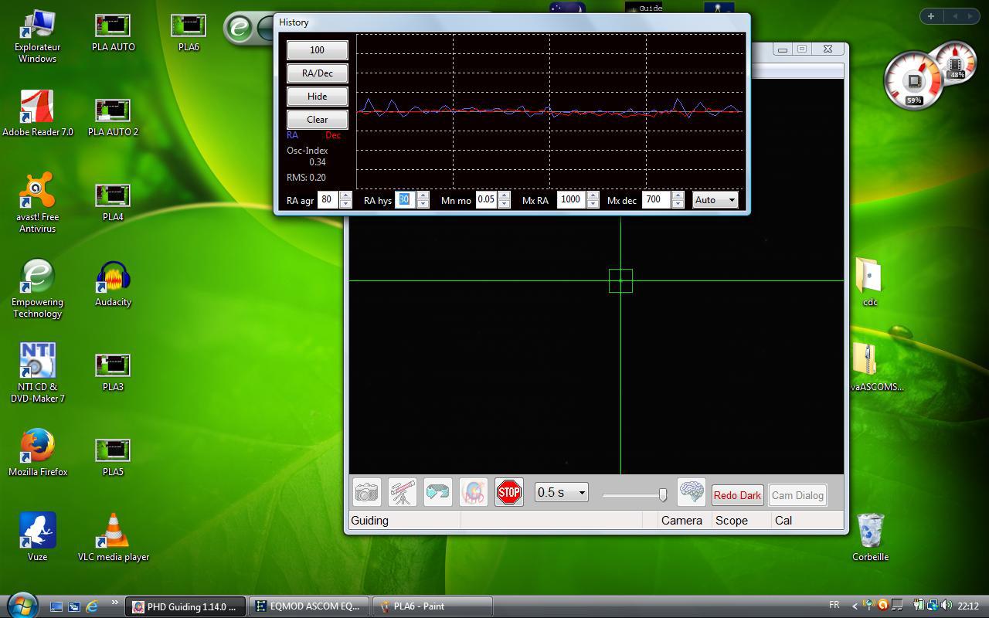Click the Redo Dark button

tap(737, 495)
